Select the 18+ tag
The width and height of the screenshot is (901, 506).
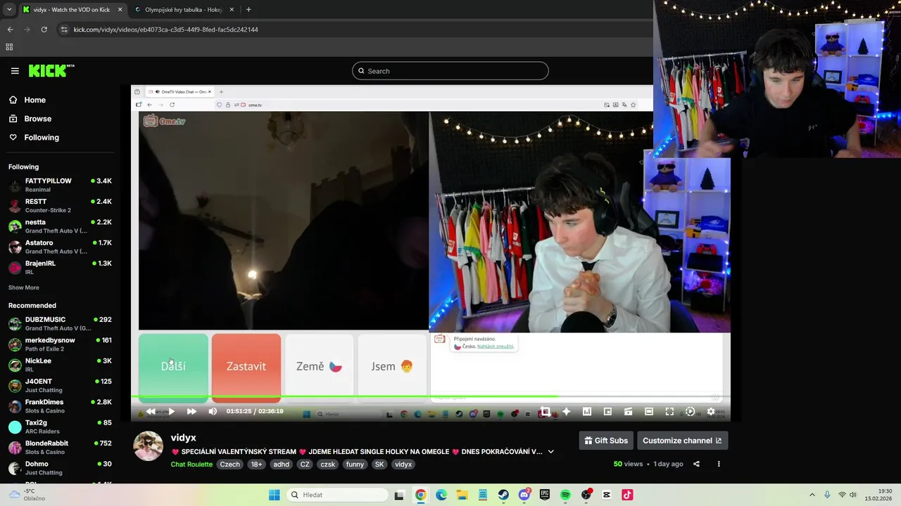pos(257,465)
